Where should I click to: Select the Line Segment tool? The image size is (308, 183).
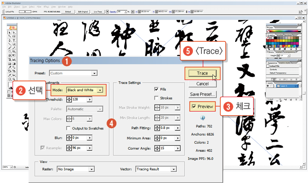click(9, 44)
